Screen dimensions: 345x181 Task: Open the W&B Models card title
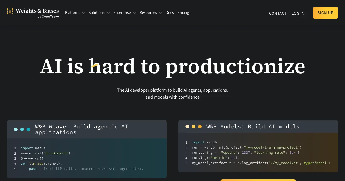click(x=253, y=126)
